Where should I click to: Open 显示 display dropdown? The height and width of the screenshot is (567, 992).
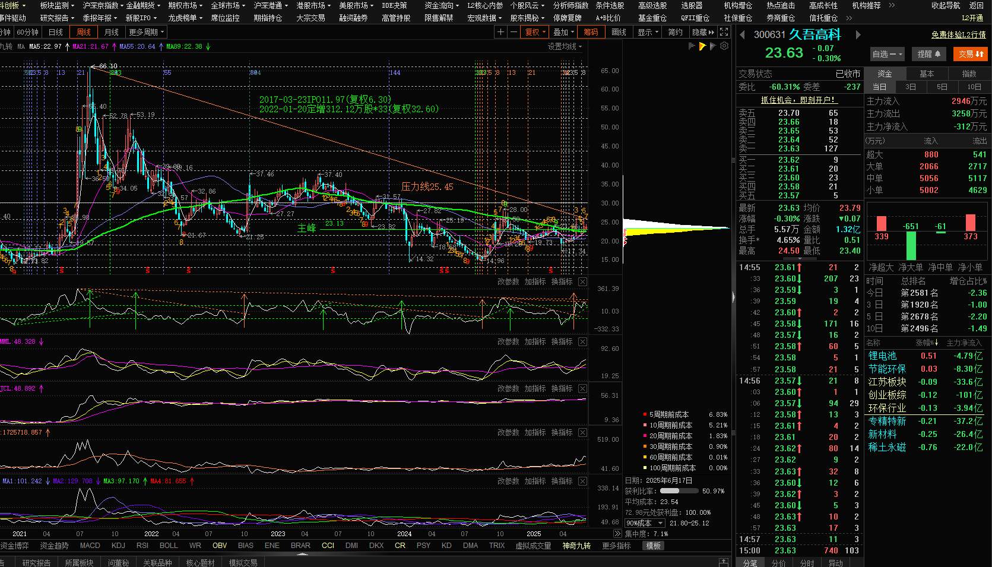pos(648,32)
